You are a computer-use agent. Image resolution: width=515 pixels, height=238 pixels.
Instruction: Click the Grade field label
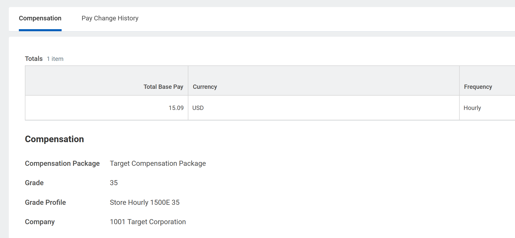34,183
